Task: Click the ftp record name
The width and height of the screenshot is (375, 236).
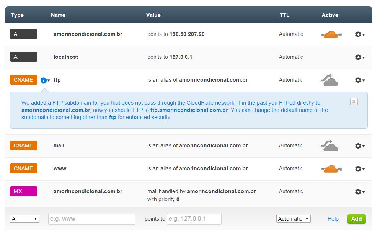Action: tap(57, 80)
